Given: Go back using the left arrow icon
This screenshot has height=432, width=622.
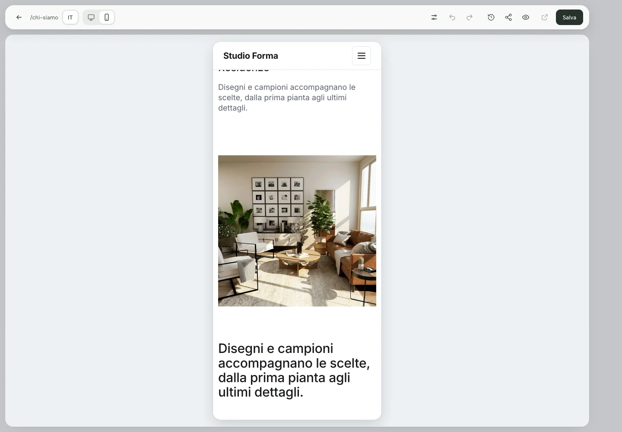Looking at the screenshot, I should tap(19, 17).
